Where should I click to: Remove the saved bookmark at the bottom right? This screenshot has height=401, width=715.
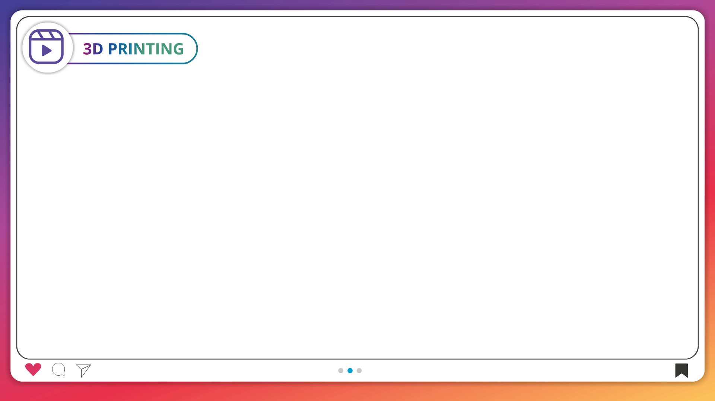[x=681, y=370]
